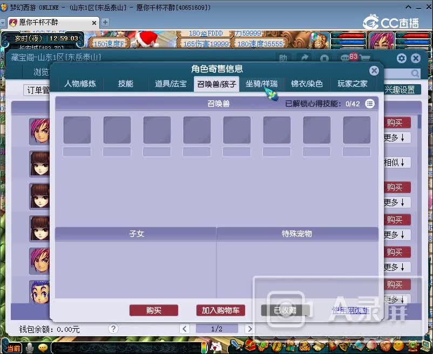The image size is (433, 354).
Task: Click the chat input field at bottom
Action: pyautogui.click(x=126, y=348)
